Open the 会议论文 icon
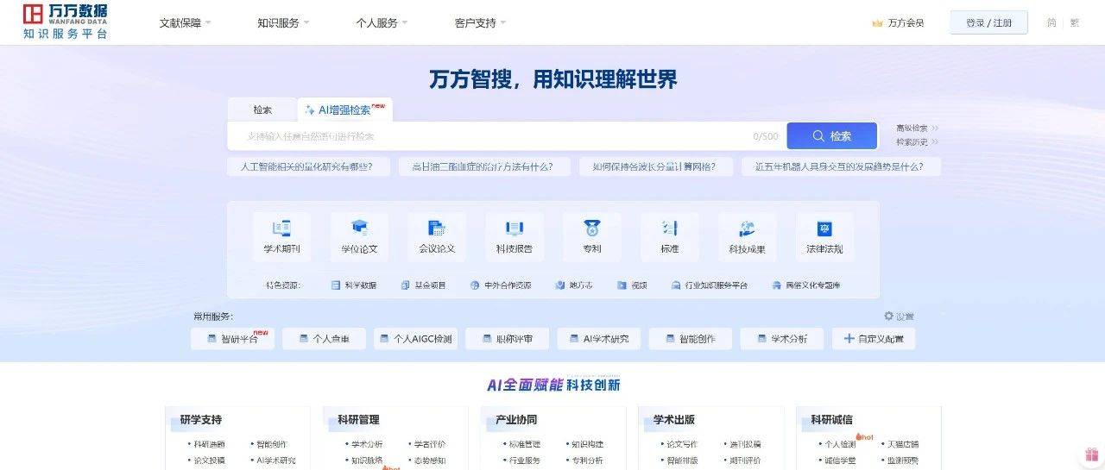Image resolution: width=1105 pixels, height=470 pixels. click(437, 229)
